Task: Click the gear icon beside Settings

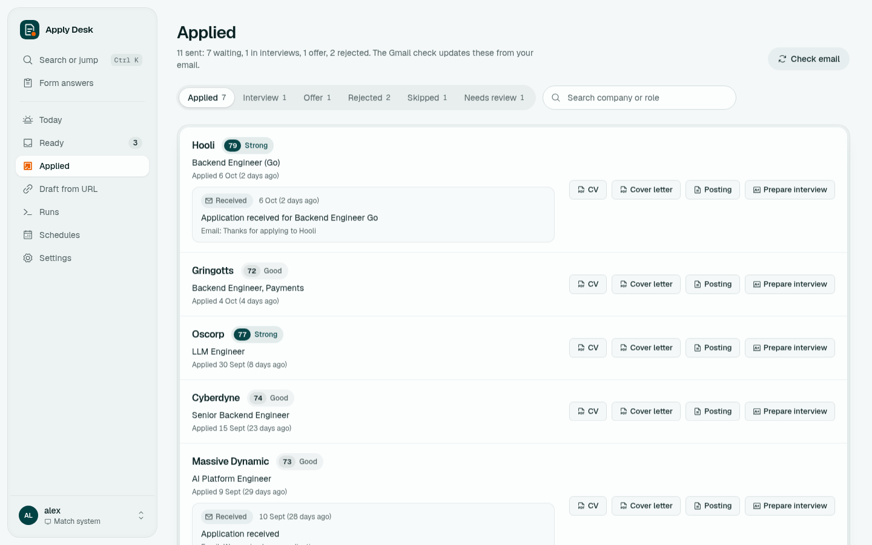Action: coord(28,258)
